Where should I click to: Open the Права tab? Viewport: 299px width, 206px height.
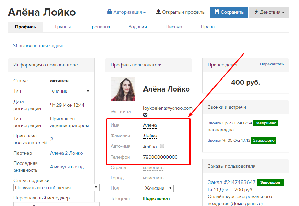(207, 27)
